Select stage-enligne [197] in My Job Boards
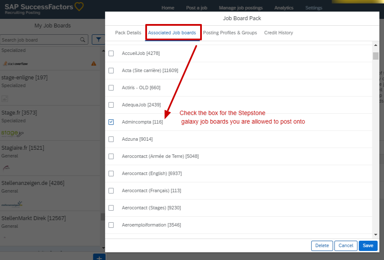Viewport: 384px width, 260px height. pyautogui.click(x=50, y=88)
